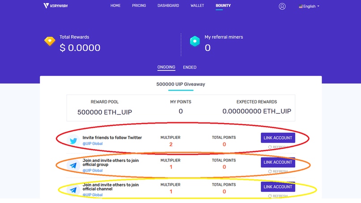The height and width of the screenshot is (203, 361).
Task: Click the refresh icon in official group row
Action: 270,171
